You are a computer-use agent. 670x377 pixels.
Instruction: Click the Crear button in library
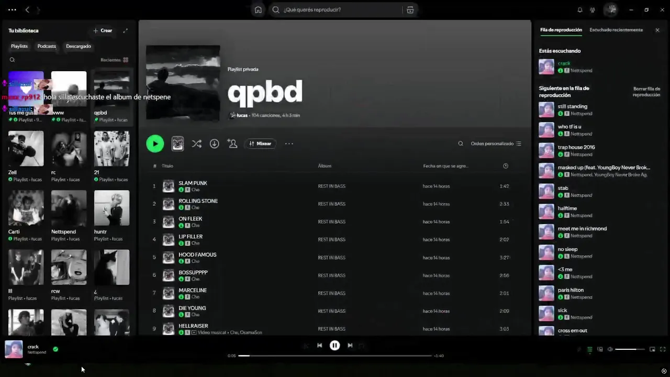click(x=103, y=30)
